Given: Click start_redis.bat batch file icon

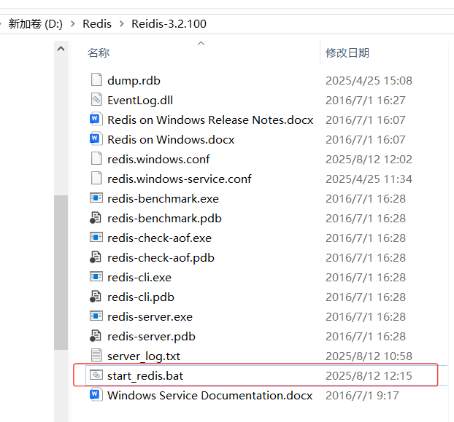Looking at the screenshot, I should (x=96, y=375).
